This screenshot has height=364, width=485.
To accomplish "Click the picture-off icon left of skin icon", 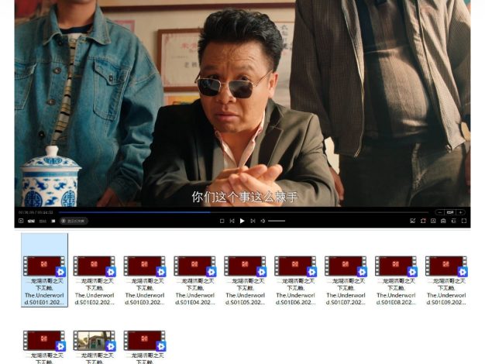I will pyautogui.click(x=413, y=221).
